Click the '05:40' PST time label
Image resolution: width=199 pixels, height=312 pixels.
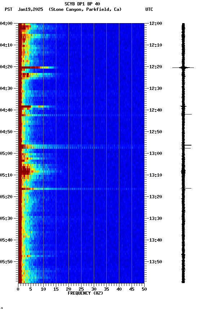tap(6, 240)
